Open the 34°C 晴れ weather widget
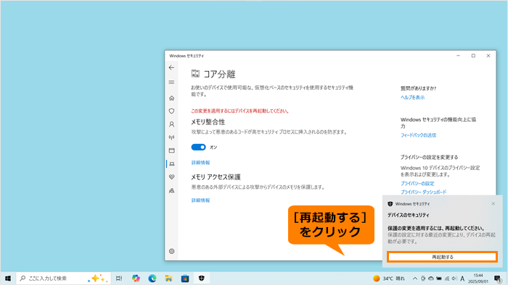 point(389,278)
